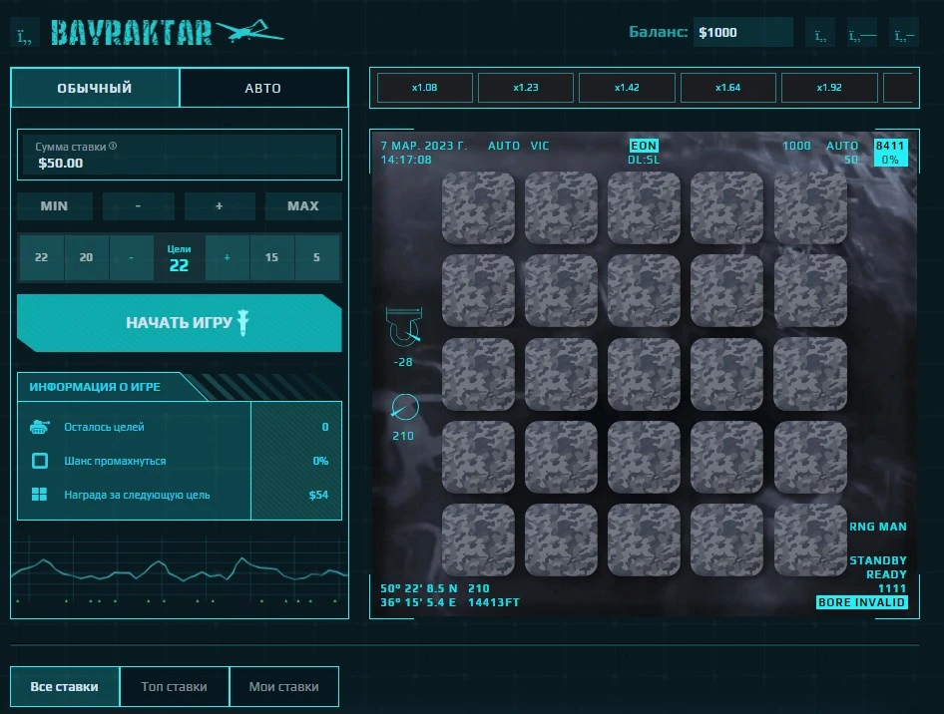Click the x1.92 multiplier box
Image resolution: width=944 pixels, height=714 pixels.
(x=829, y=88)
